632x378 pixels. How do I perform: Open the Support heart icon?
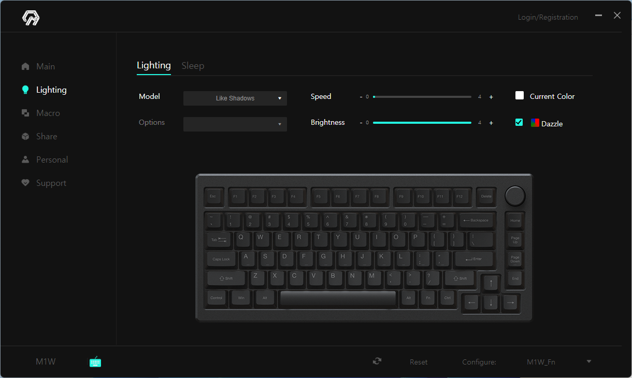pyautogui.click(x=25, y=183)
